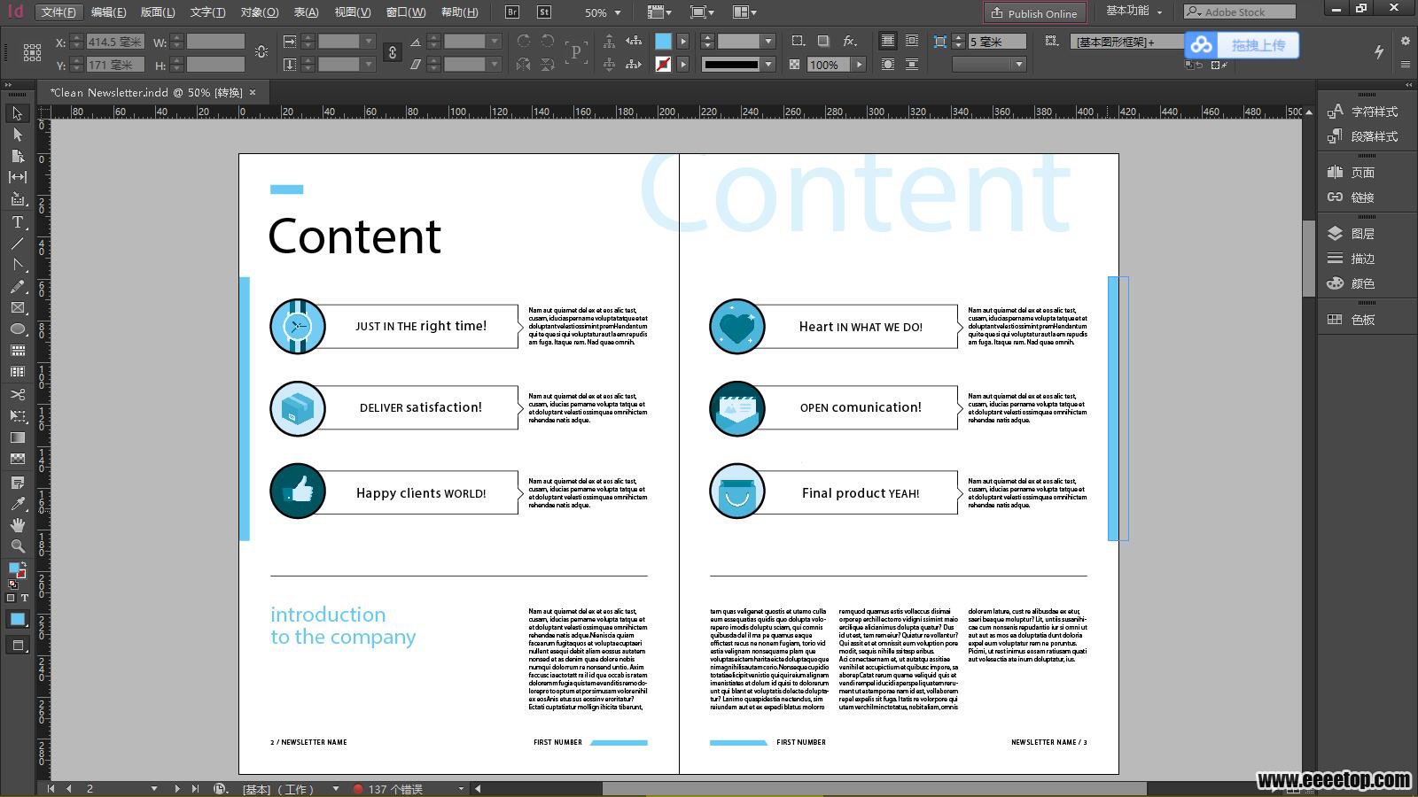This screenshot has height=797, width=1418.
Task: Select the Eyedropper tool
Action: 18,504
